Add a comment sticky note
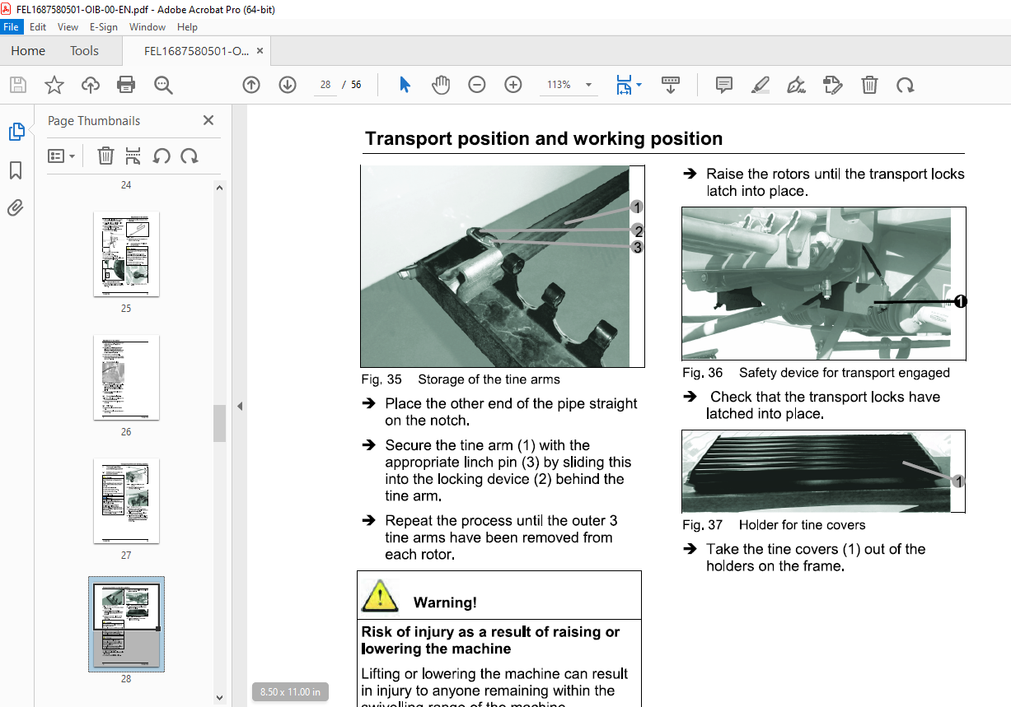This screenshot has width=1011, height=707. [x=724, y=85]
